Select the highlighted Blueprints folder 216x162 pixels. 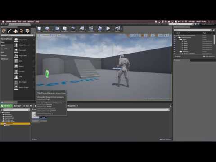(15, 124)
